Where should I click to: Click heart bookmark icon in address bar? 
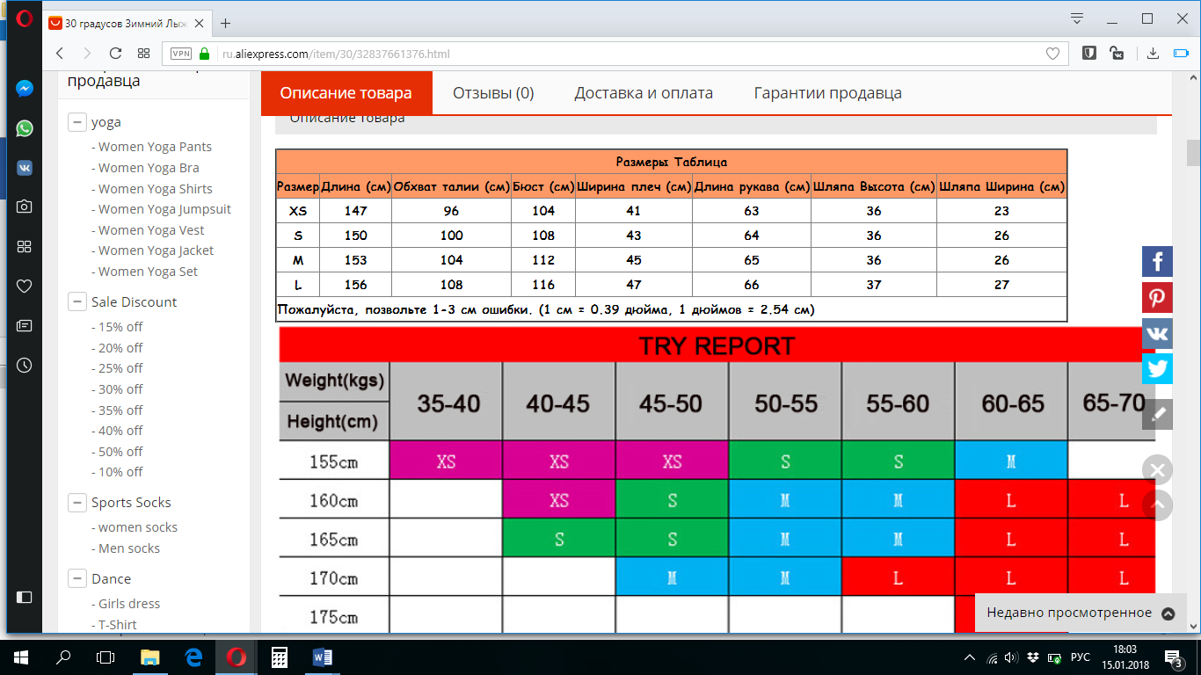[x=1052, y=54]
